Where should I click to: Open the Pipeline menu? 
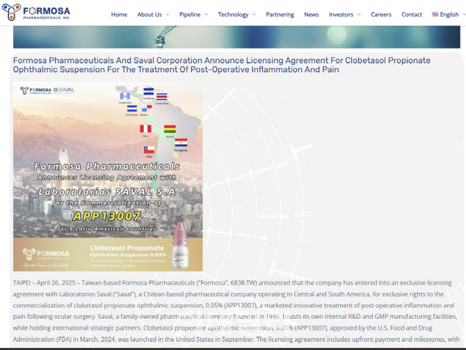tap(190, 15)
